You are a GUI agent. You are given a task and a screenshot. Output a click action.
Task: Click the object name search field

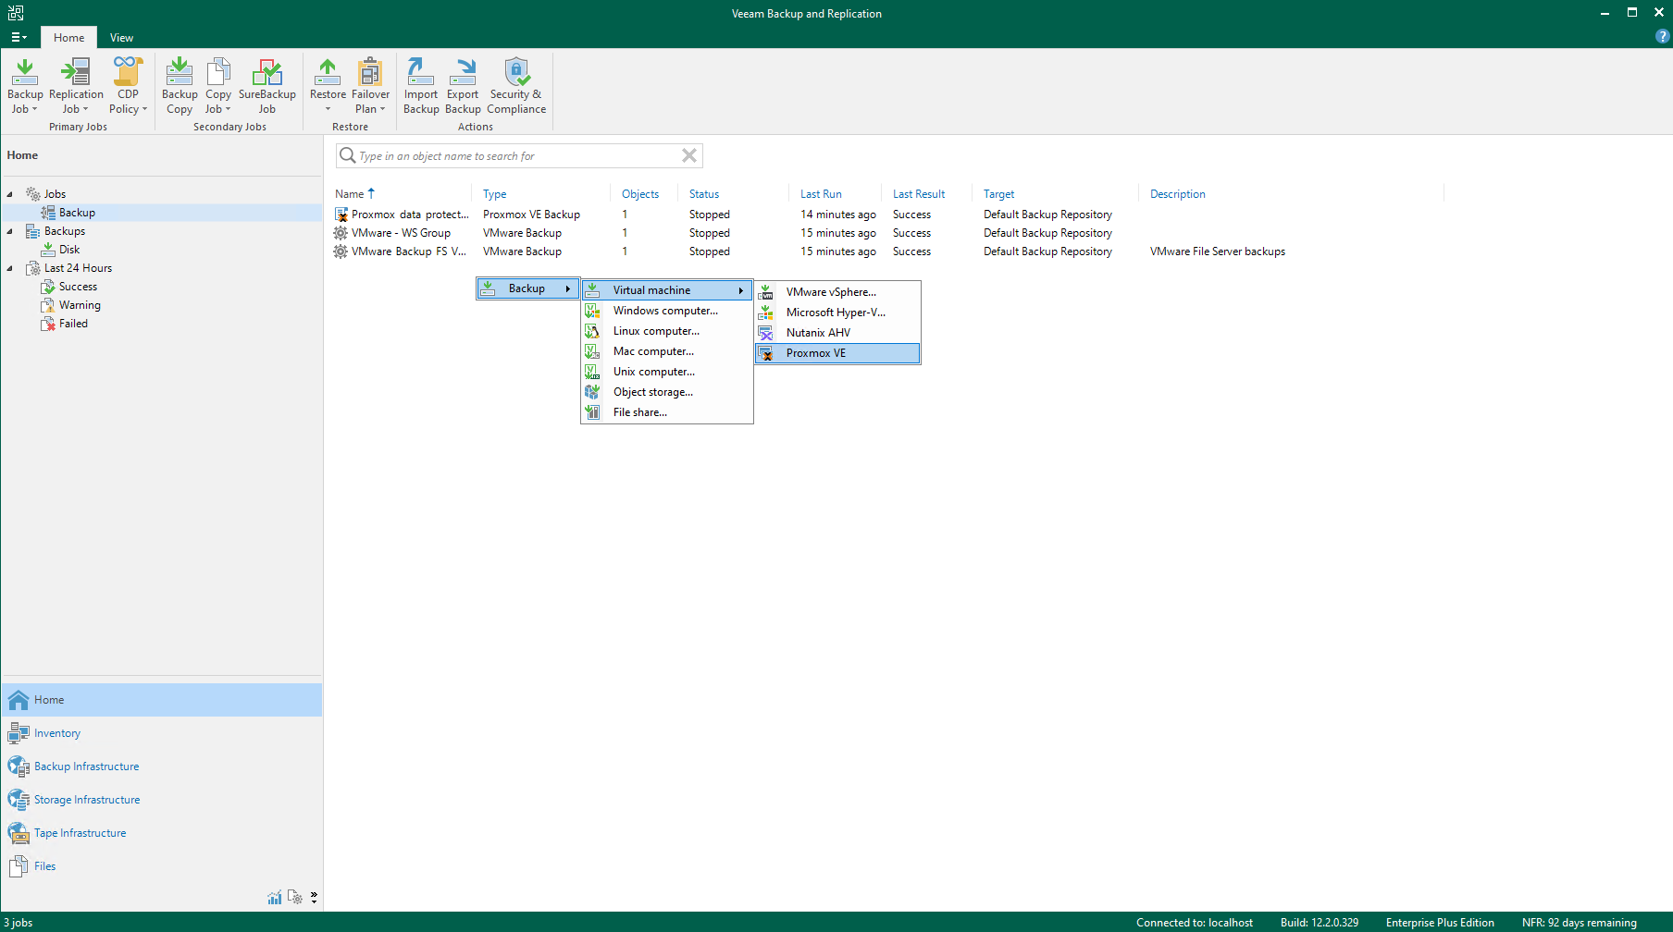click(516, 155)
